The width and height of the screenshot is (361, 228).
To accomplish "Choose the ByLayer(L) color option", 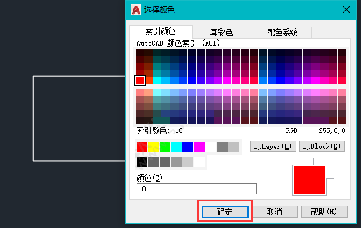I will [273, 146].
